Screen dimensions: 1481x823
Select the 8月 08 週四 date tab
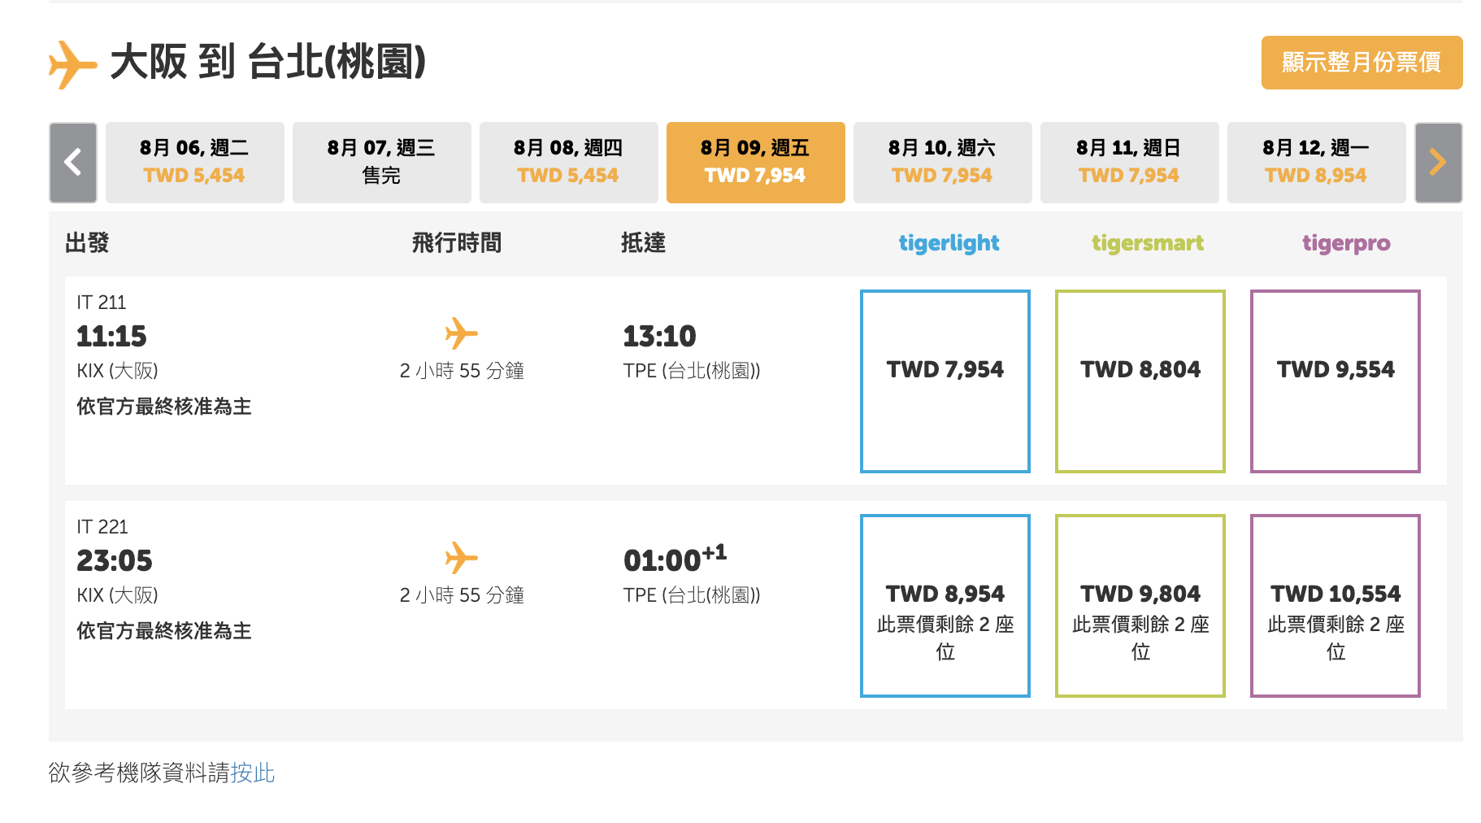coord(569,163)
